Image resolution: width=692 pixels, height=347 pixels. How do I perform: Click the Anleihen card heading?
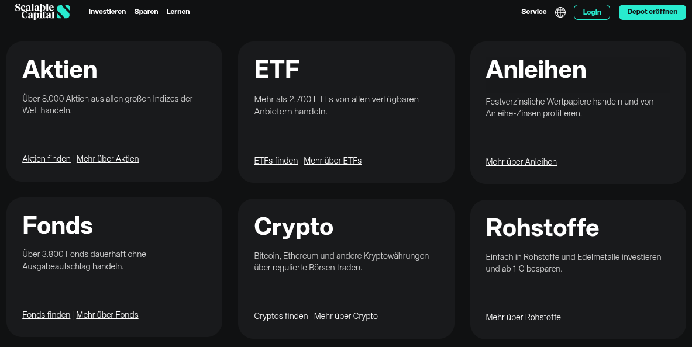[x=536, y=70]
